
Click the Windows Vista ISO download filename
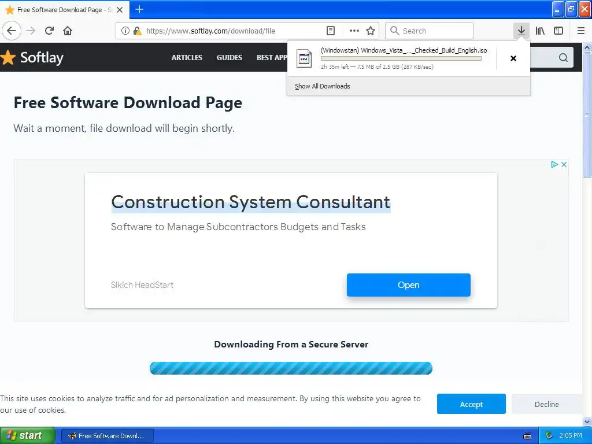[x=404, y=50]
